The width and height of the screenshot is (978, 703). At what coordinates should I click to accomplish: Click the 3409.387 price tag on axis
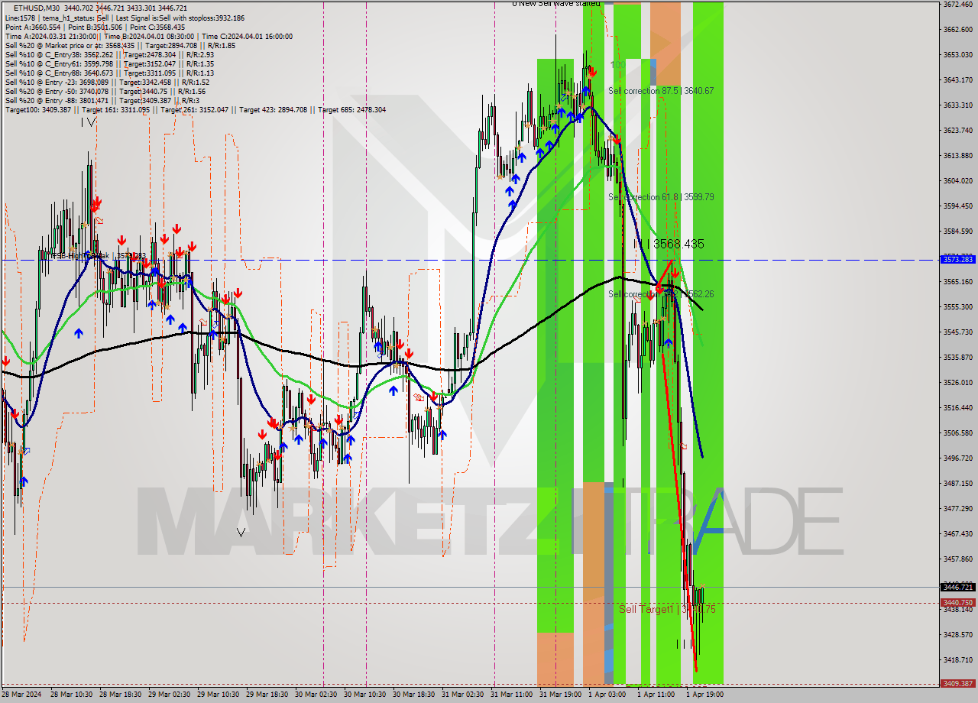click(x=957, y=683)
